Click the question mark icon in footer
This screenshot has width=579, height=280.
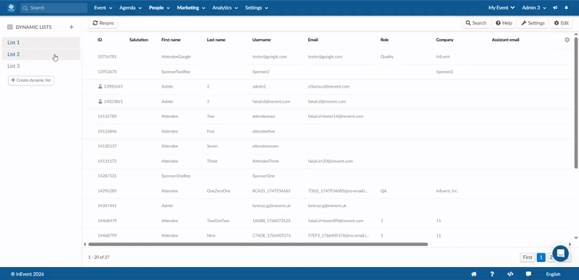coord(492,274)
